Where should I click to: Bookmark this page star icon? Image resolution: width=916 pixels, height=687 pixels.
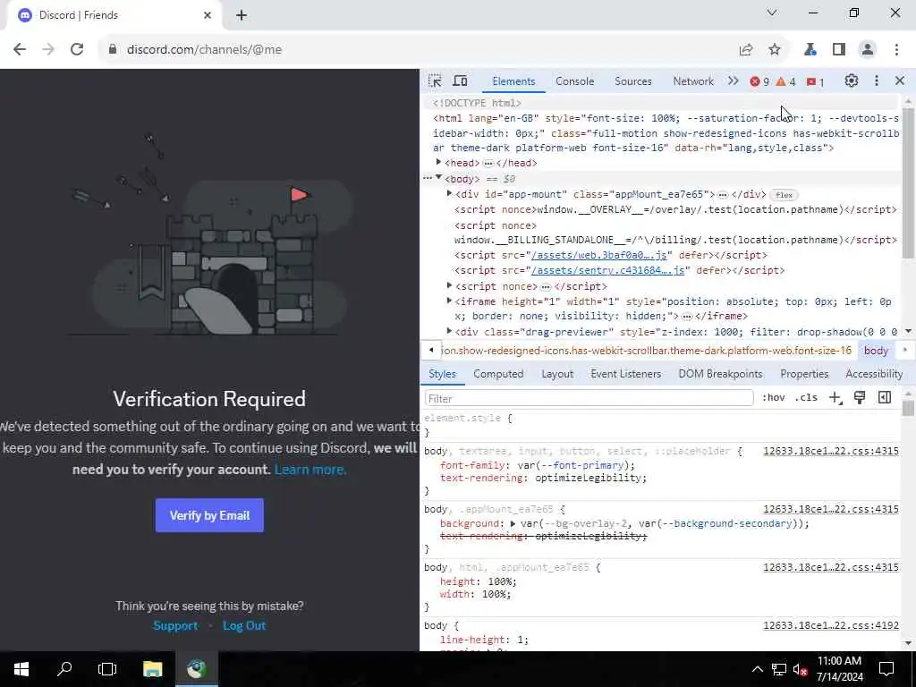[x=775, y=50]
